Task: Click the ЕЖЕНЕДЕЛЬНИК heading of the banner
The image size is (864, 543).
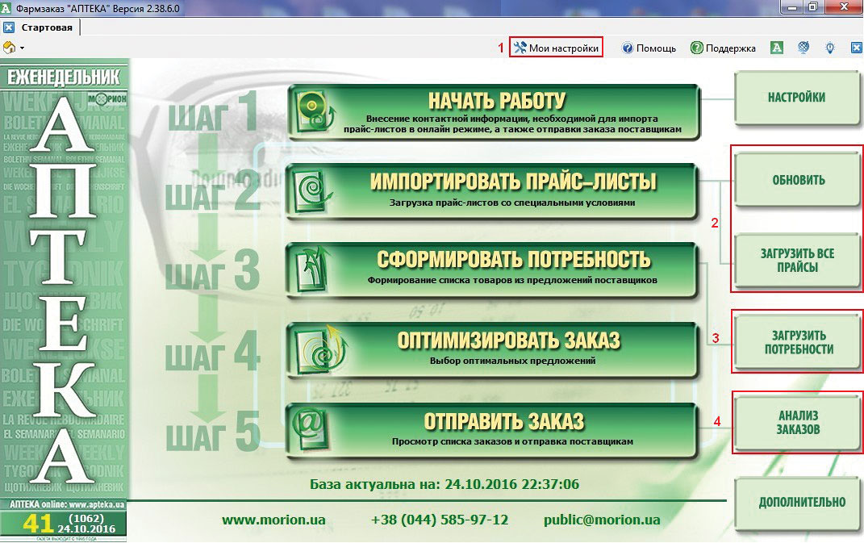Action: click(64, 77)
